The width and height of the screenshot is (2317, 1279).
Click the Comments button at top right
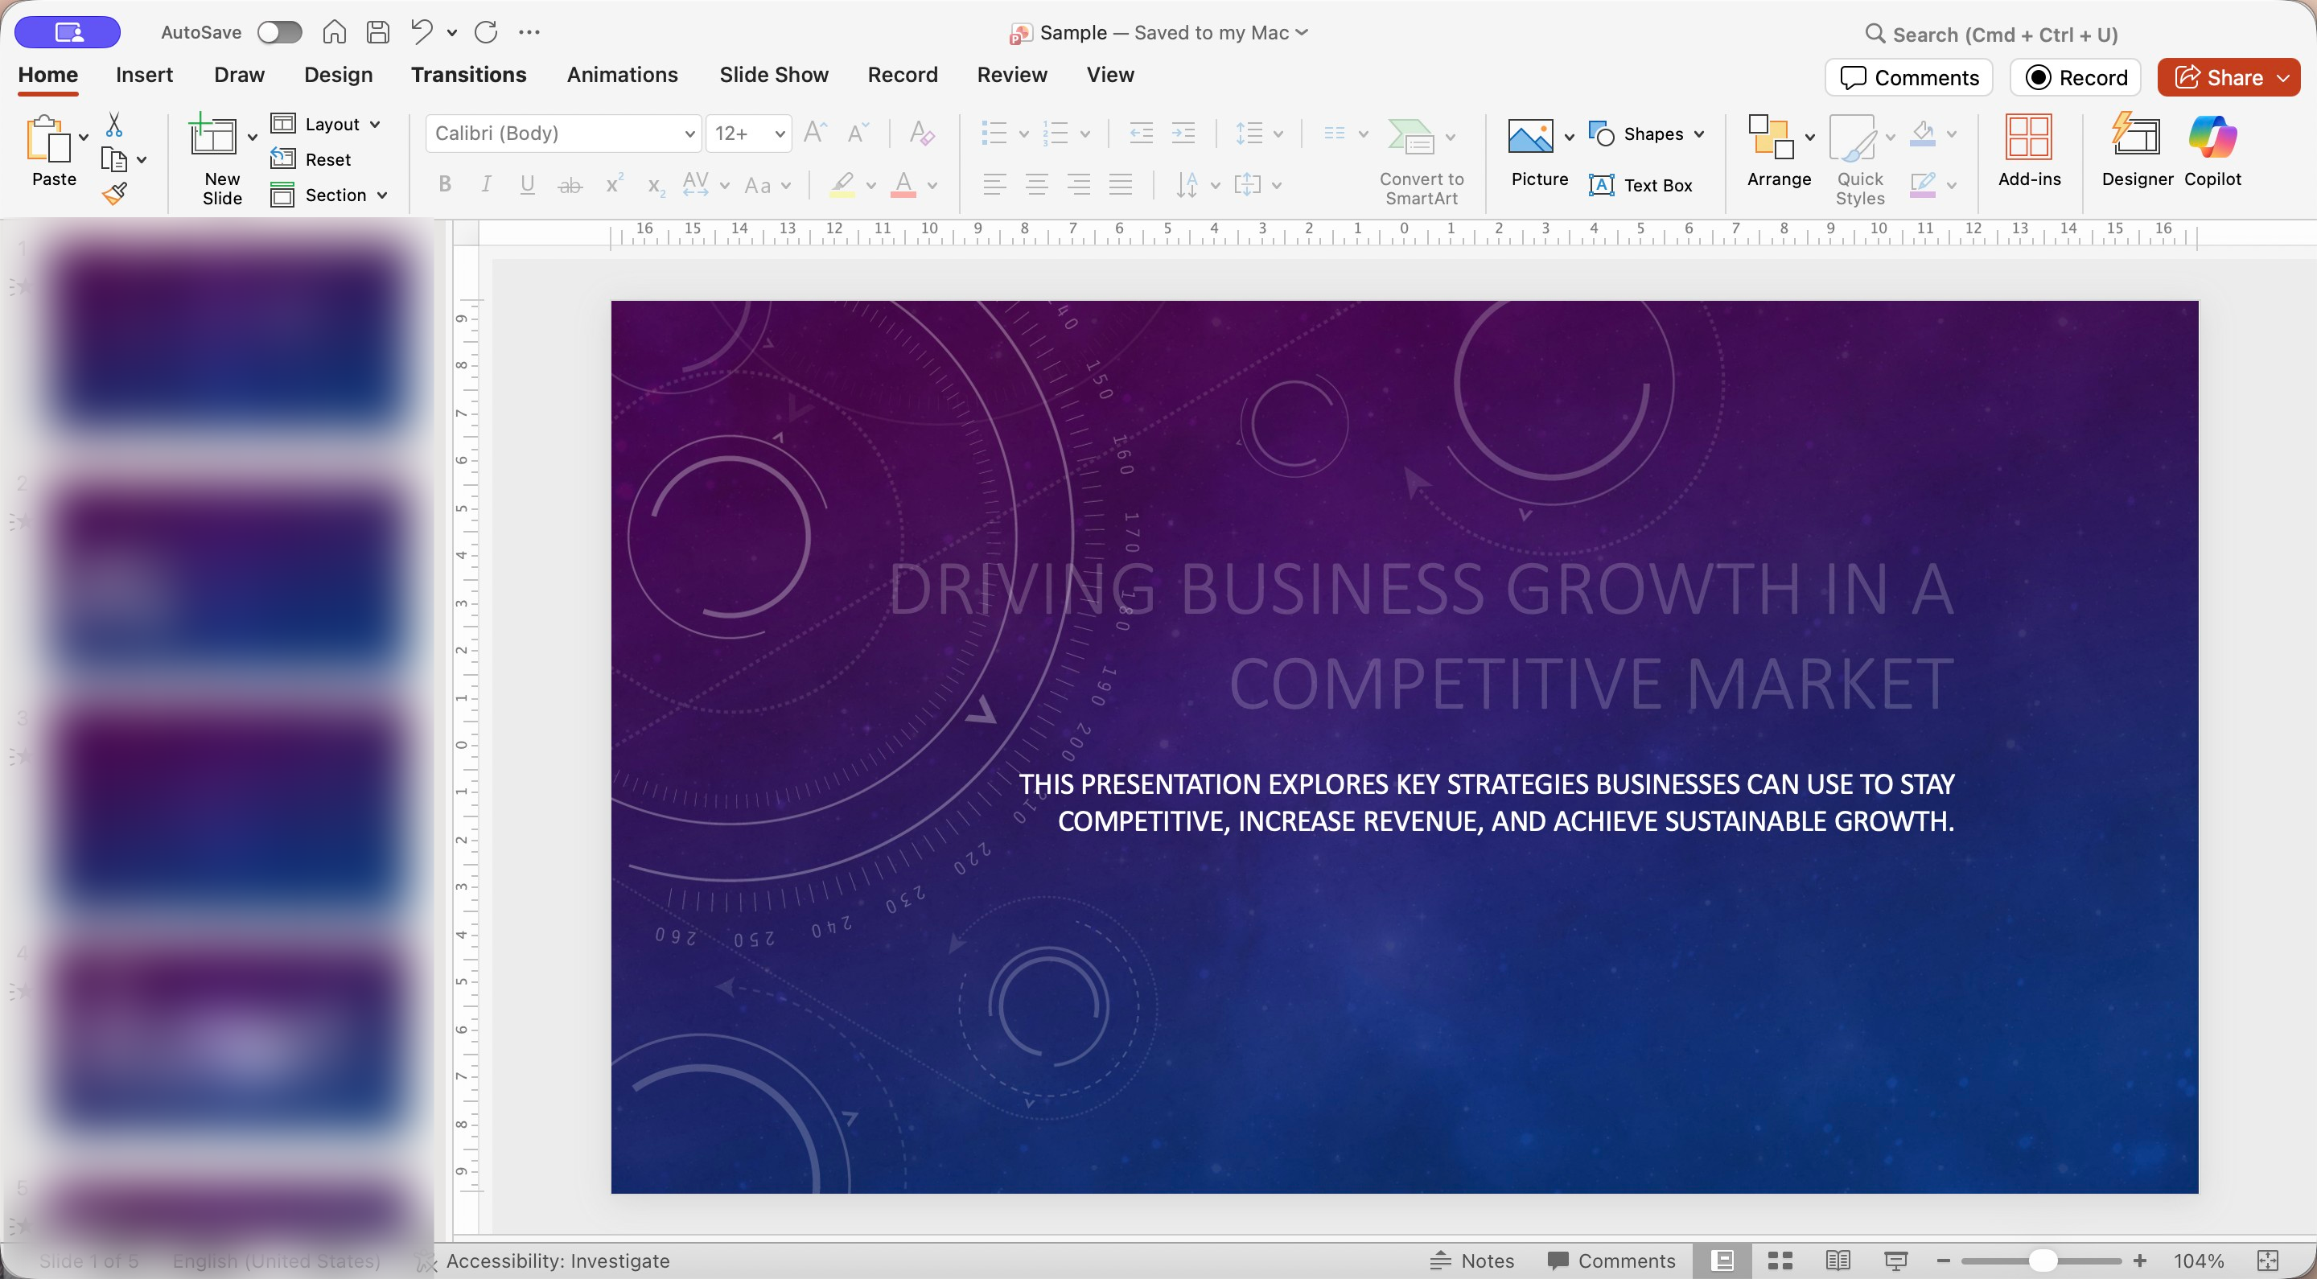tap(1908, 77)
